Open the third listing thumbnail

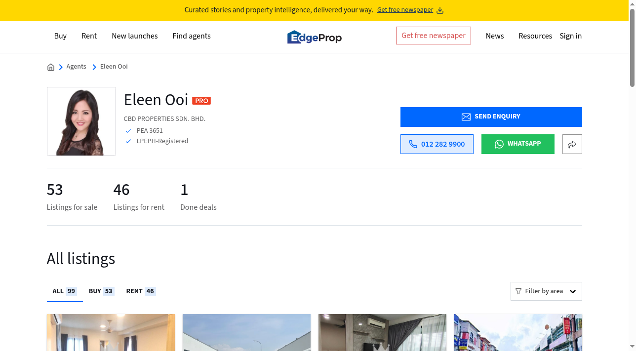pyautogui.click(x=382, y=333)
